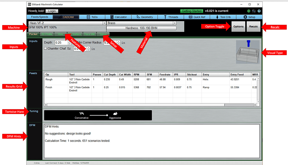Click the Login button
Viewport: 288px width, 165px height.
point(52,11)
